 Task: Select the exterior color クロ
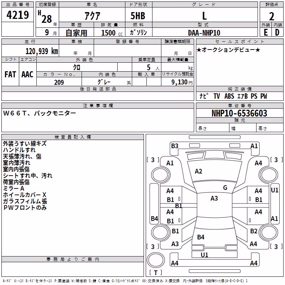click(77, 67)
